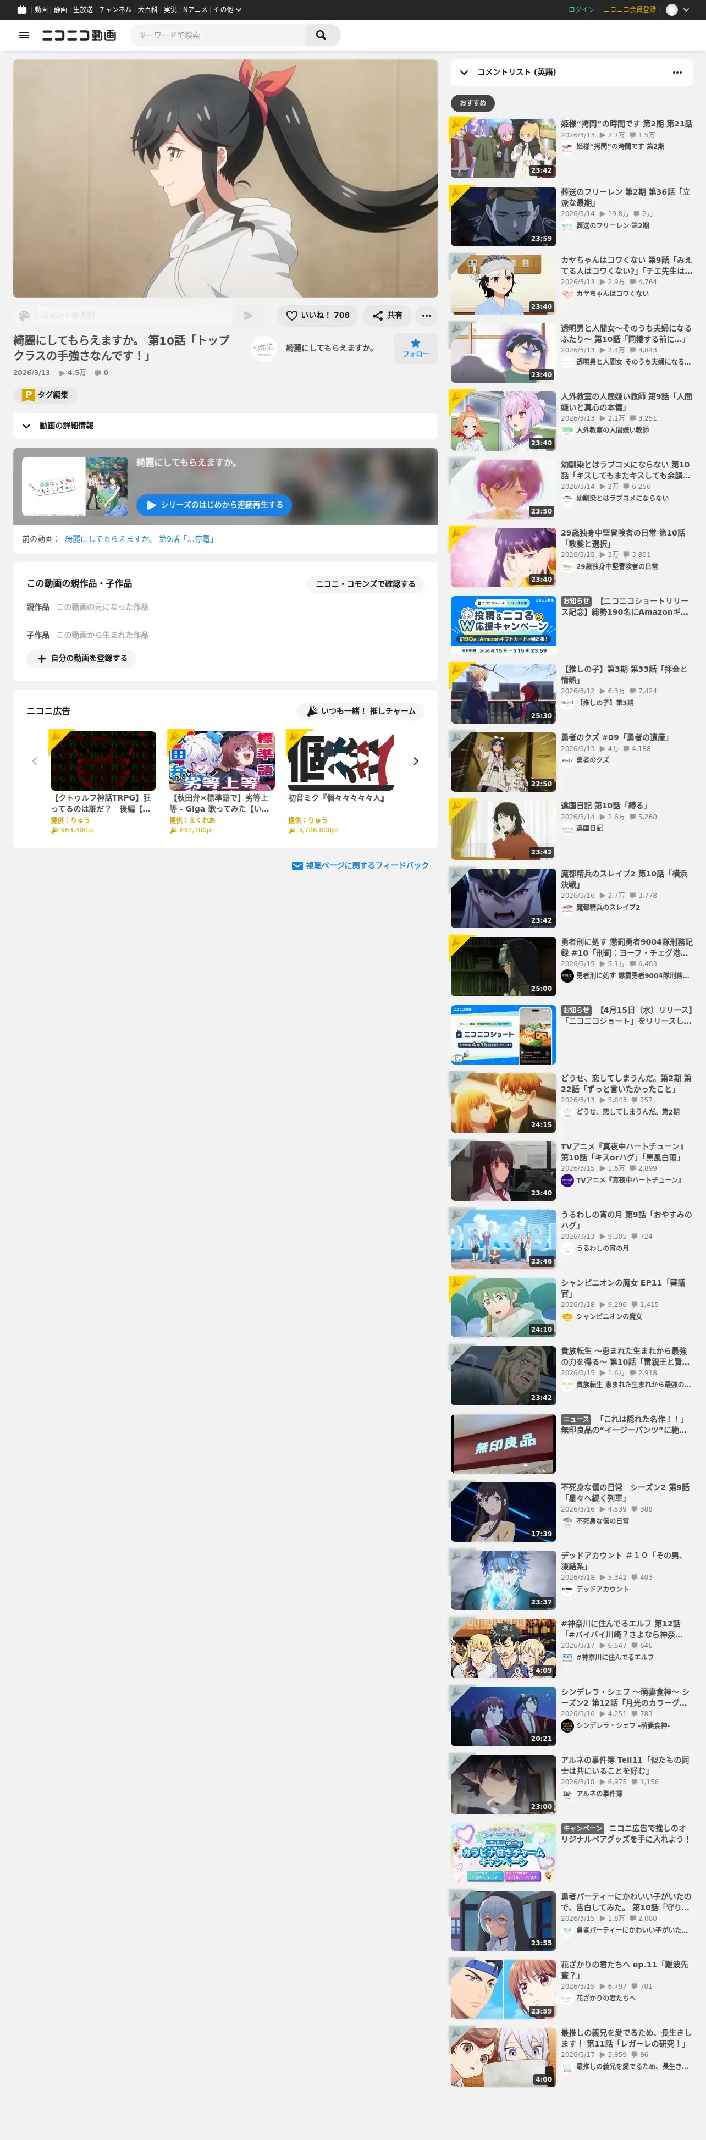The width and height of the screenshot is (706, 2140).
Task: Collapse the コメントリスト panel chevron
Action: pyautogui.click(x=464, y=72)
